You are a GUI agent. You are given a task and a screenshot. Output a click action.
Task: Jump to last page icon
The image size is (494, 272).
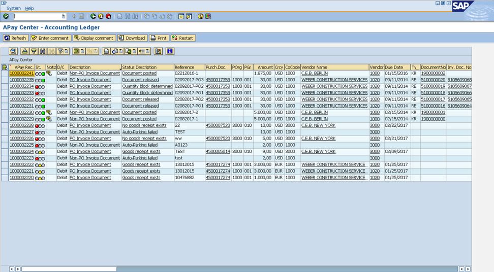[x=170, y=16]
